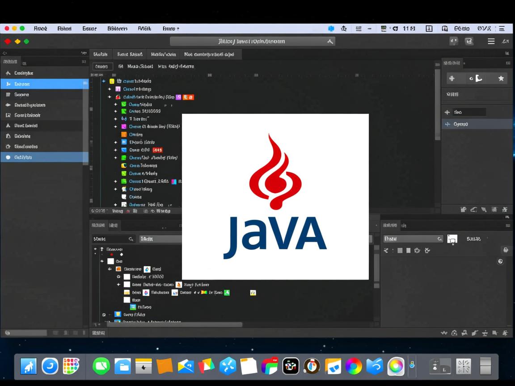Enable the checkbox on the lowest empty tree row
Viewport: 515px width, 386px height.
tap(126, 300)
